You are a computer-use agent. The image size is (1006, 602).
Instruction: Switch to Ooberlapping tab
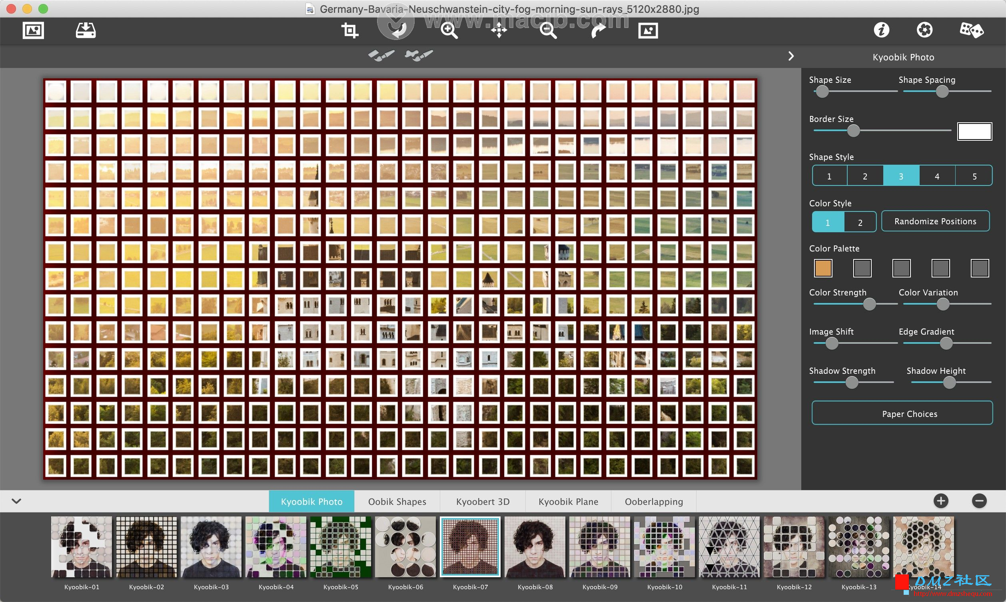654,501
